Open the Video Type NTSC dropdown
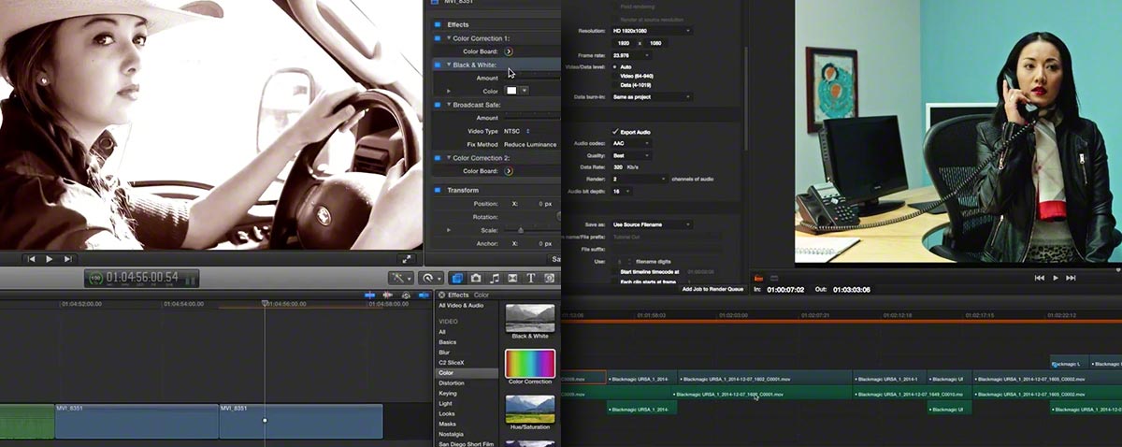The height and width of the screenshot is (447, 1122). pos(517,131)
